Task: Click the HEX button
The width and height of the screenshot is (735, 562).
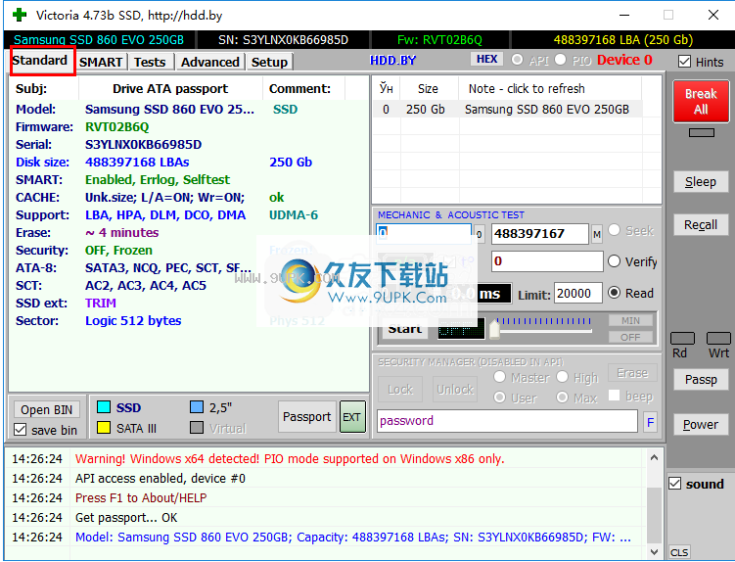Action: coord(487,59)
